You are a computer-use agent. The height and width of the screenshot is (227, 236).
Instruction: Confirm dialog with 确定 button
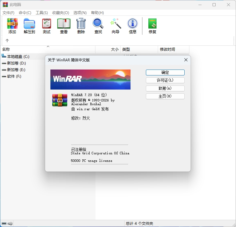165,72
